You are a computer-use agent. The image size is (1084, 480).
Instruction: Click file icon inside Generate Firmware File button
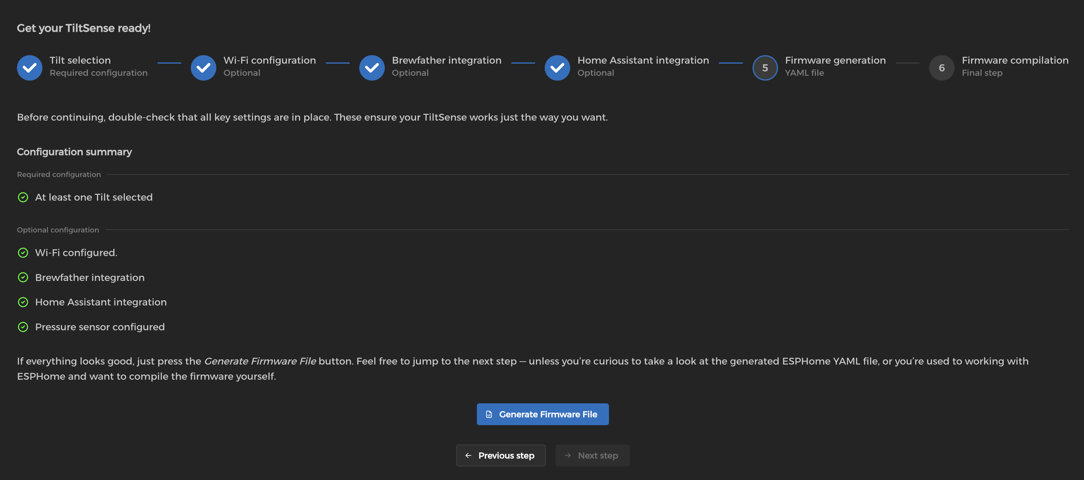[x=489, y=414]
